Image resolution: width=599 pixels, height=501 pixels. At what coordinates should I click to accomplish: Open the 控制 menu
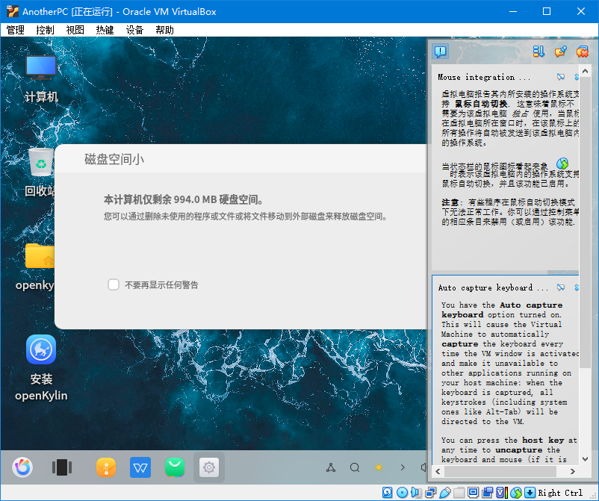(45, 30)
